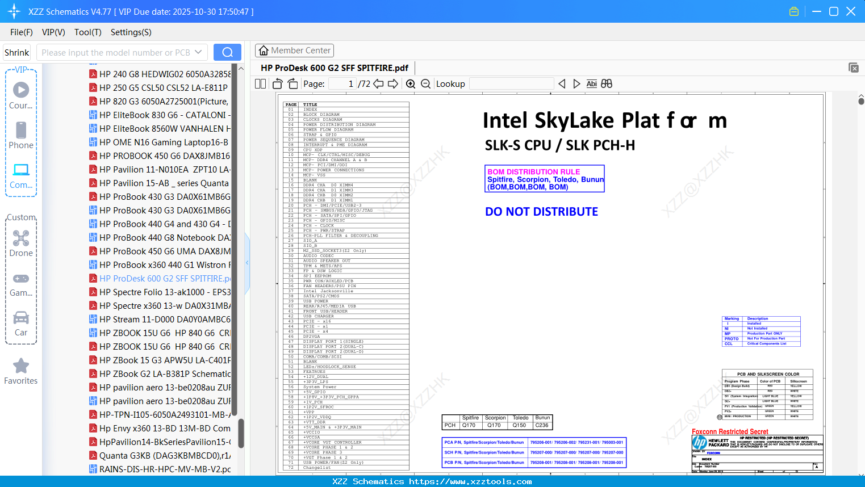Rotate page clockwise
Screen dimensions: 865x487
[292, 83]
